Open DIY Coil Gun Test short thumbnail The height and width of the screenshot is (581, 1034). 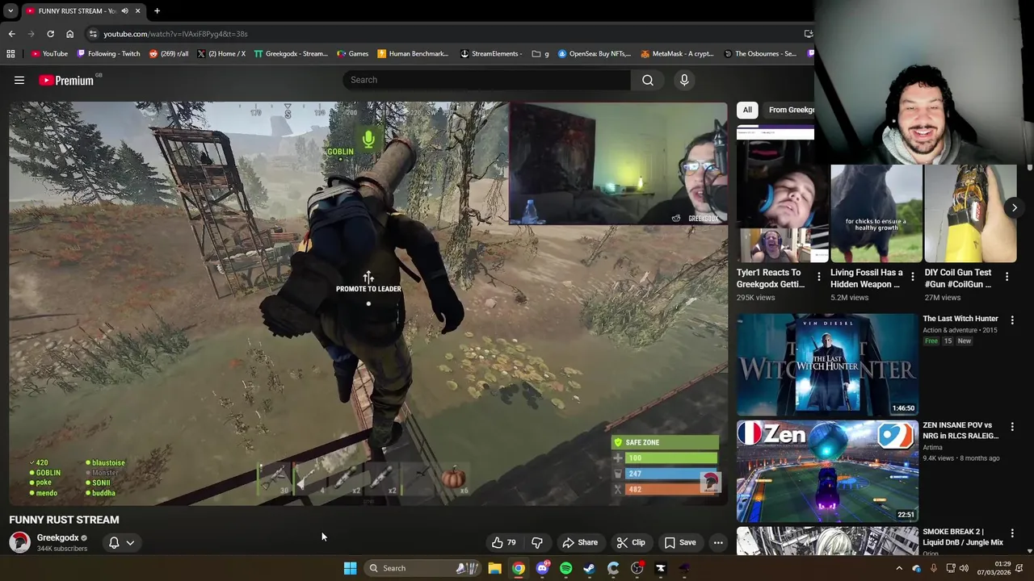click(970, 213)
